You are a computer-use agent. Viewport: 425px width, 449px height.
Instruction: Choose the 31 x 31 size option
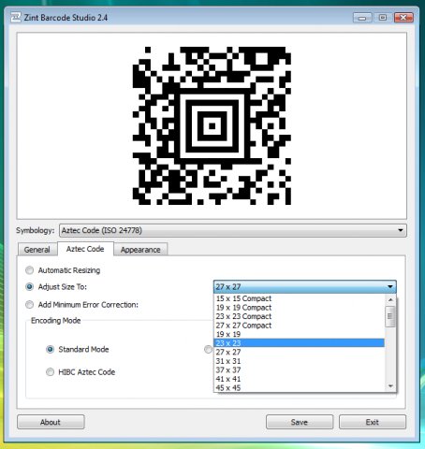(300, 361)
